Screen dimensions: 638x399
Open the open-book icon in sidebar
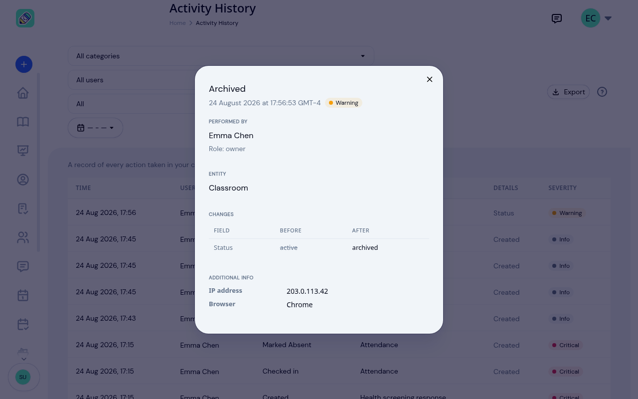click(x=23, y=122)
